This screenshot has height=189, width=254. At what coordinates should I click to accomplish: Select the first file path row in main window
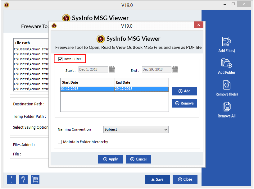click(31, 49)
